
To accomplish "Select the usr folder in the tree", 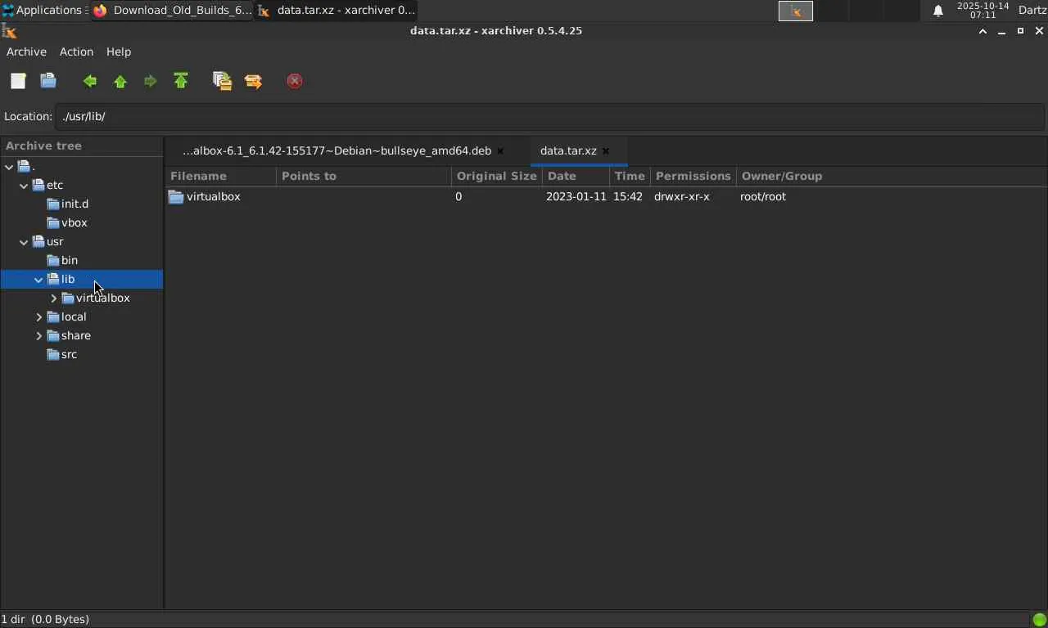I will 55,242.
